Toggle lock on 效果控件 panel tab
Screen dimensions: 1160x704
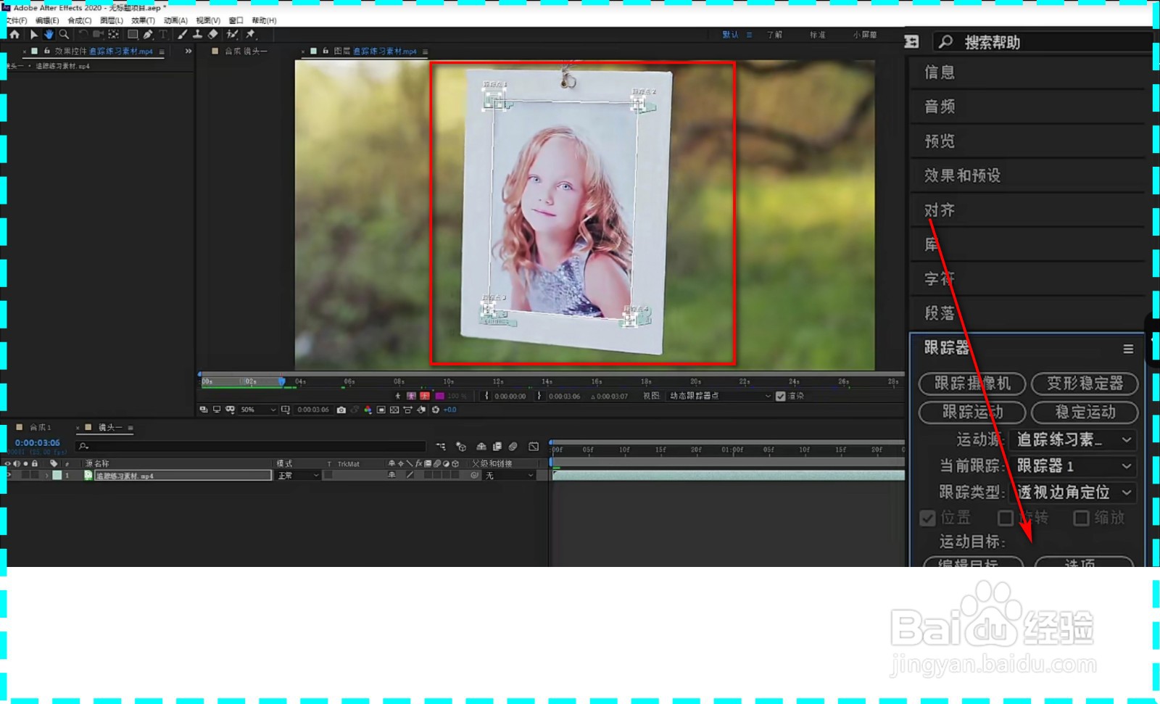pyautogui.click(x=46, y=51)
